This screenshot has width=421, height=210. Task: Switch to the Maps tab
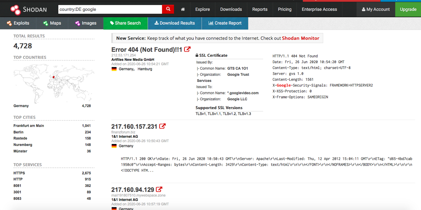tap(52, 23)
